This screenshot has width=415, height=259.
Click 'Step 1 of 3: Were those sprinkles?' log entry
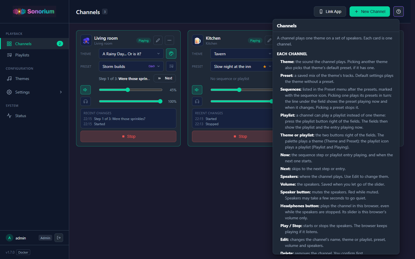click(x=120, y=119)
